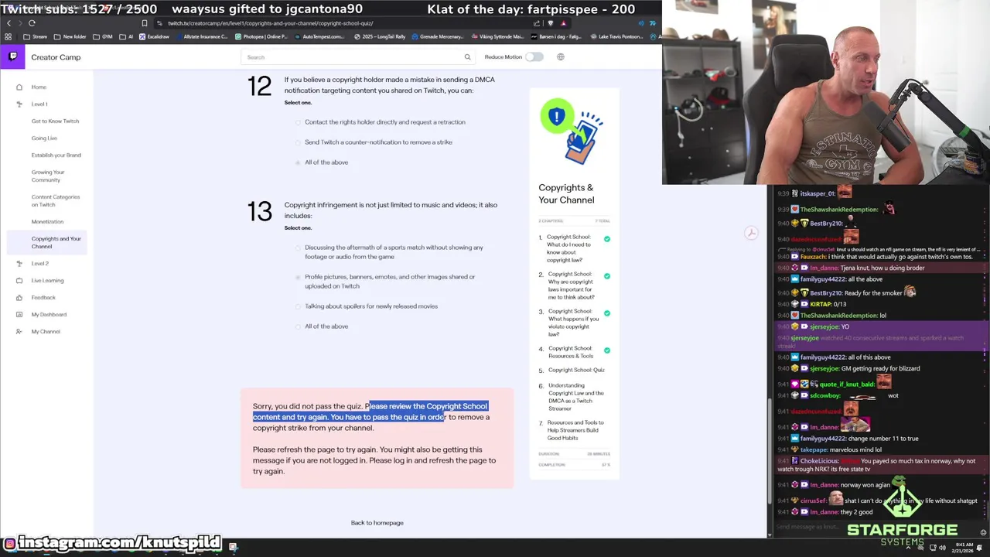
Task: Open the apps grid in bookmarks bar
Action: click(9, 36)
